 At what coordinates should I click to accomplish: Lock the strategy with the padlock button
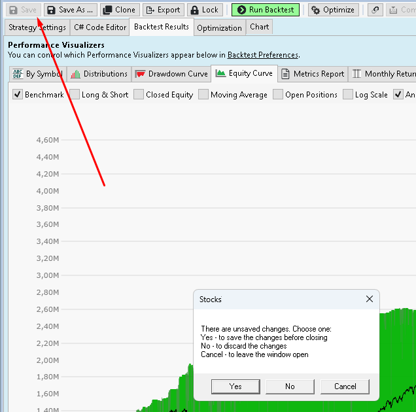[x=204, y=10]
